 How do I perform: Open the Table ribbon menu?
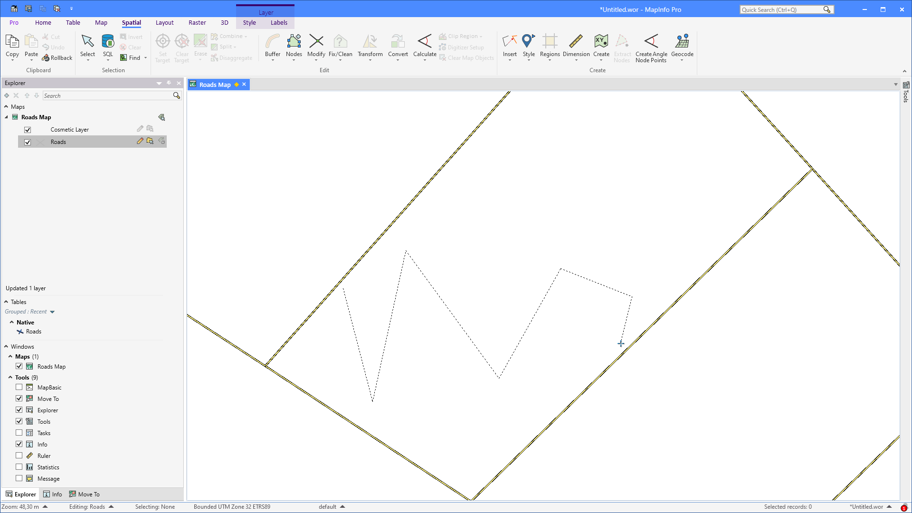73,22
